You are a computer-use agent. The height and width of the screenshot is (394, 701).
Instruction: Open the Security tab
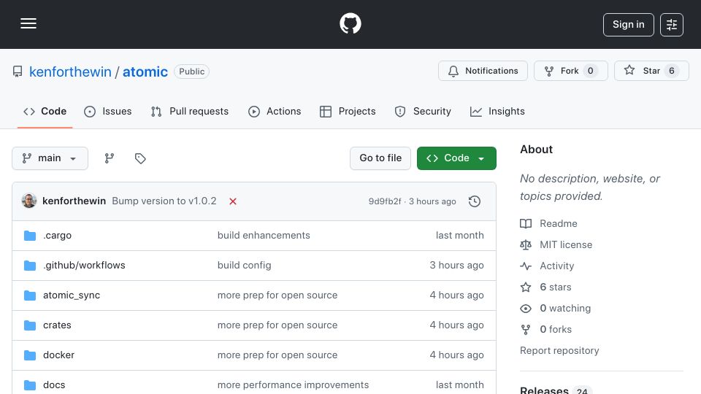[x=423, y=111]
